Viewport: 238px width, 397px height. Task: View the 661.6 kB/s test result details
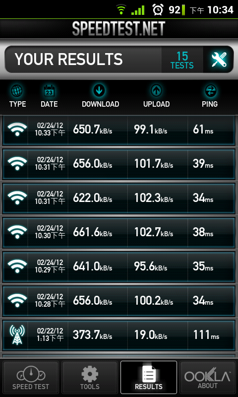[x=119, y=233]
